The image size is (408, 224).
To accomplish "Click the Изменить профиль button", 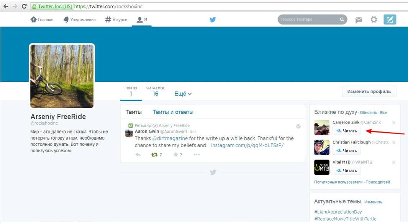I will pyautogui.click(x=369, y=92).
